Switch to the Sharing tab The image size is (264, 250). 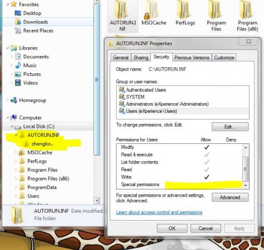click(141, 58)
